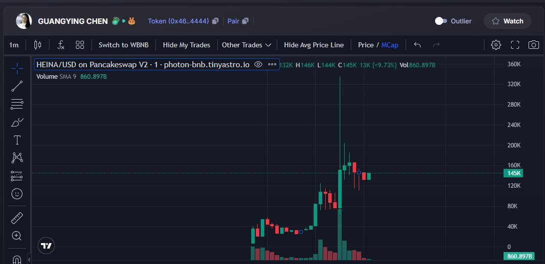Image resolution: width=545 pixels, height=264 pixels.
Task: Activate the zoom in tool
Action: click(x=17, y=236)
